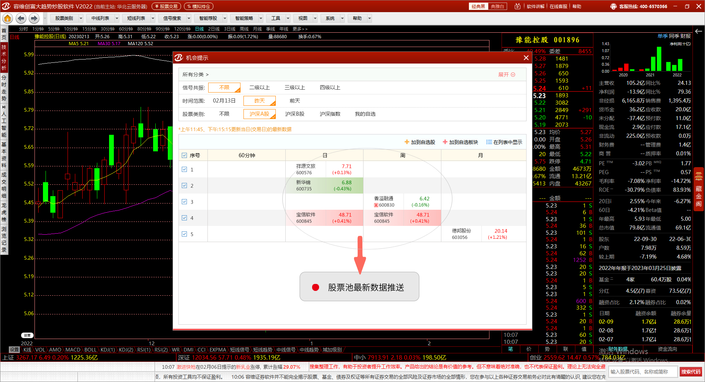Select the 前天 time range option
Screen dimensions: 705x382
click(294, 101)
